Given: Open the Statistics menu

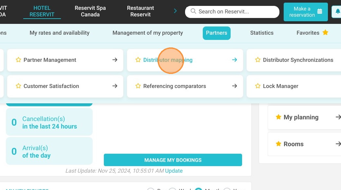Looking at the screenshot, I should pos(262,33).
